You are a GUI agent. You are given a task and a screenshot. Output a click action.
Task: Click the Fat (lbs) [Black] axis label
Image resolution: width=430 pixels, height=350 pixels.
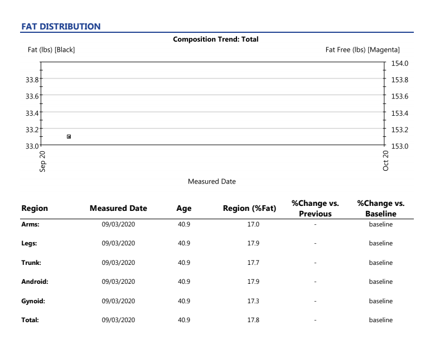click(x=51, y=50)
